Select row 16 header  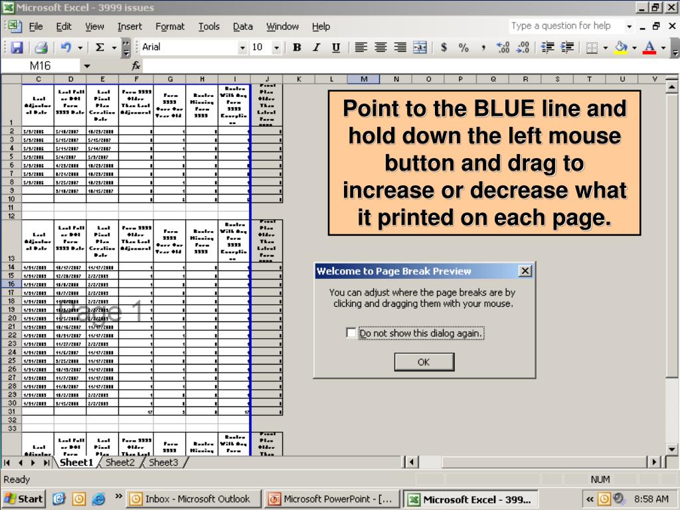(x=11, y=284)
